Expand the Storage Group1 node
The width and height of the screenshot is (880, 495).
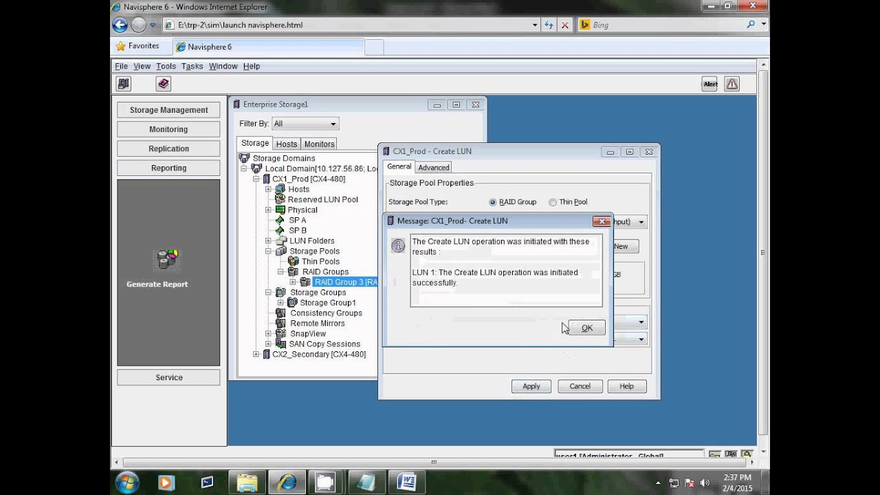pyautogui.click(x=280, y=302)
